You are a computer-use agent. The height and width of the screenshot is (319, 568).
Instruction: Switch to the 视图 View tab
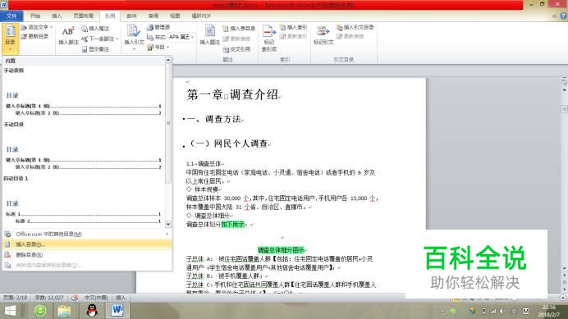(x=175, y=16)
